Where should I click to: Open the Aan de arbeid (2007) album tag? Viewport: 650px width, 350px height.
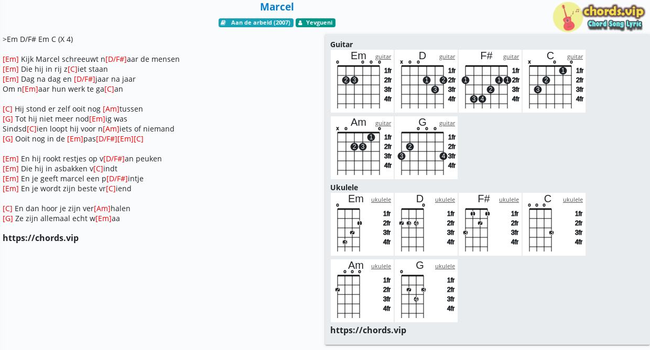coord(256,23)
